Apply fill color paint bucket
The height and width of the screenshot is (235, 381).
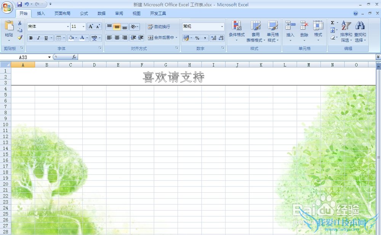point(71,38)
